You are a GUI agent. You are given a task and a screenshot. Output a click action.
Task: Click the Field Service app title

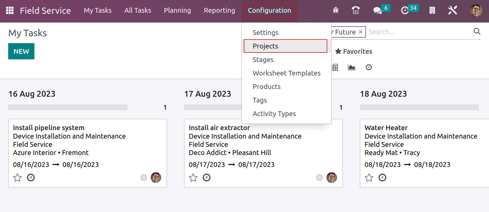(45, 11)
